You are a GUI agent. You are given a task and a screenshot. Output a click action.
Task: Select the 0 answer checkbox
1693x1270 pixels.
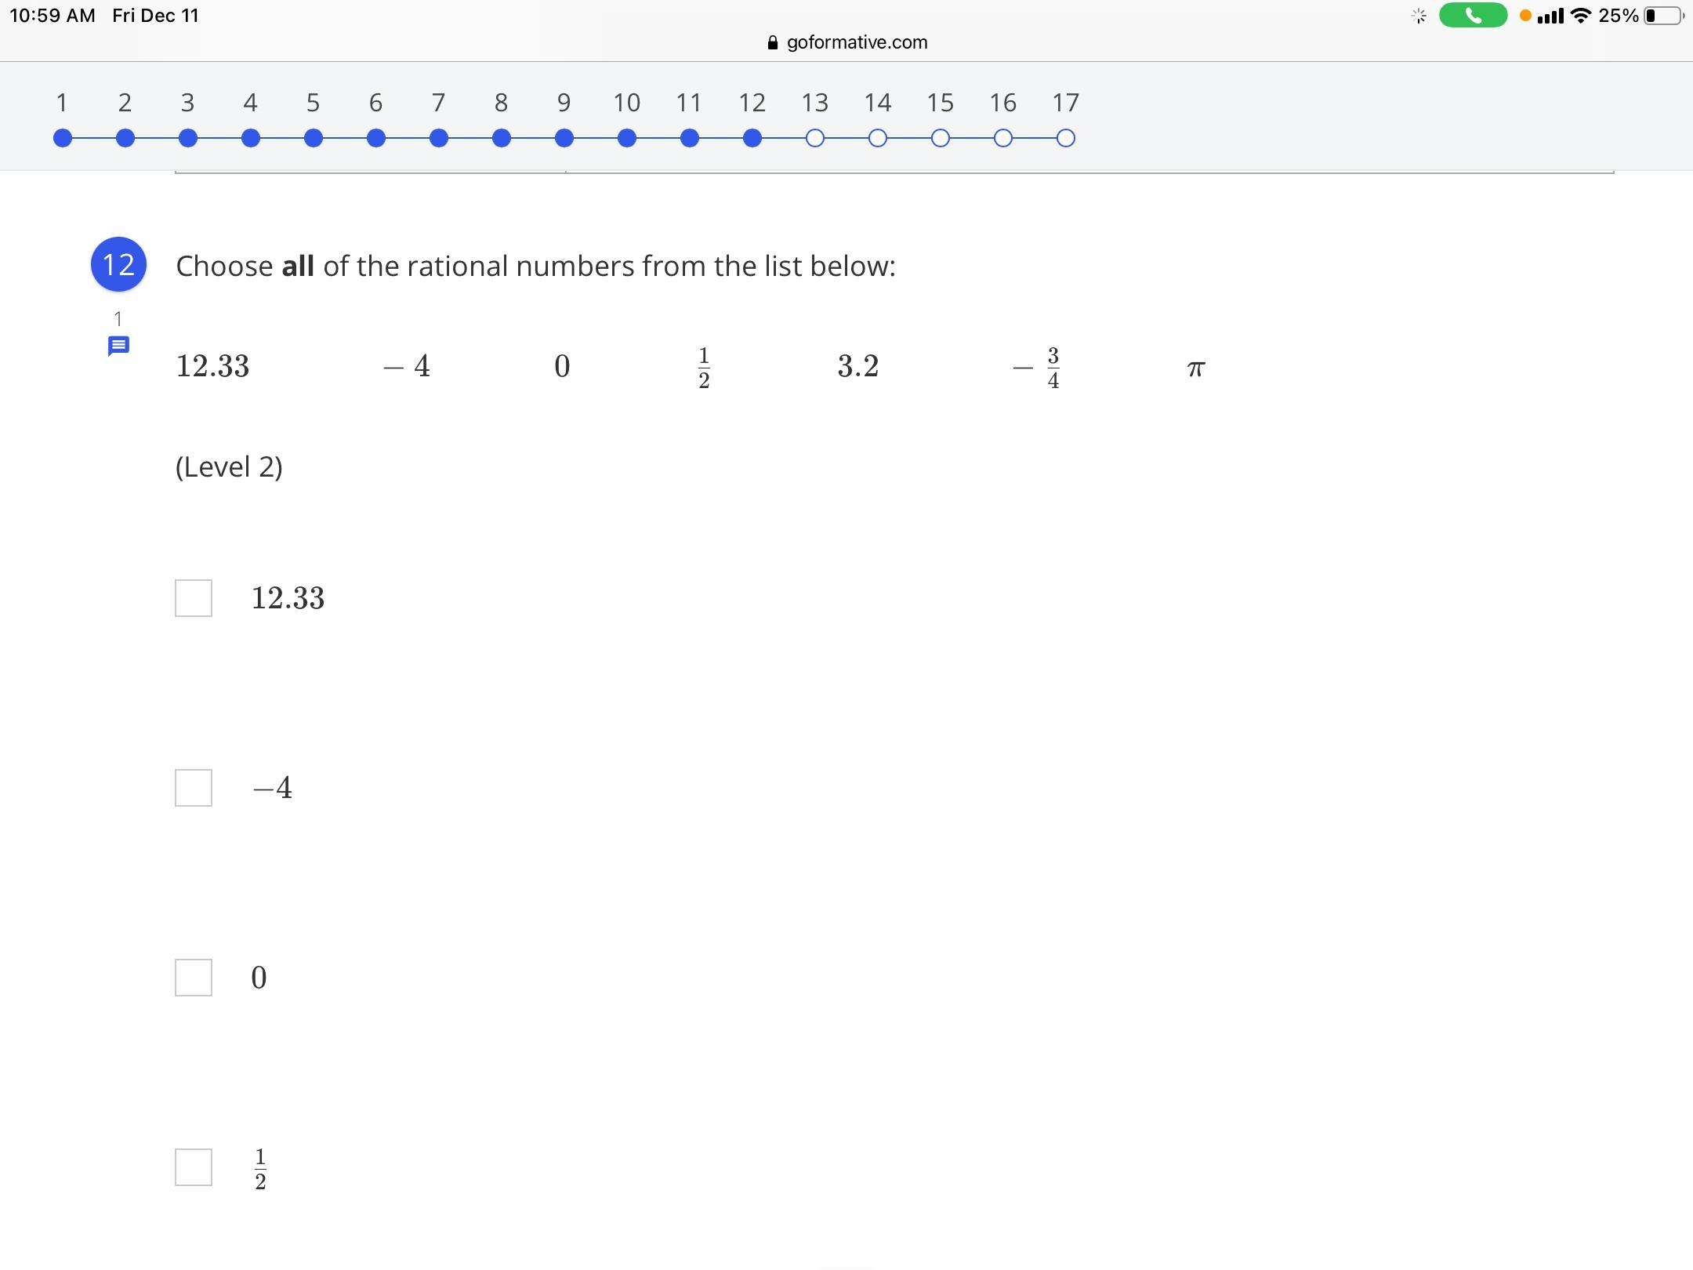(194, 978)
